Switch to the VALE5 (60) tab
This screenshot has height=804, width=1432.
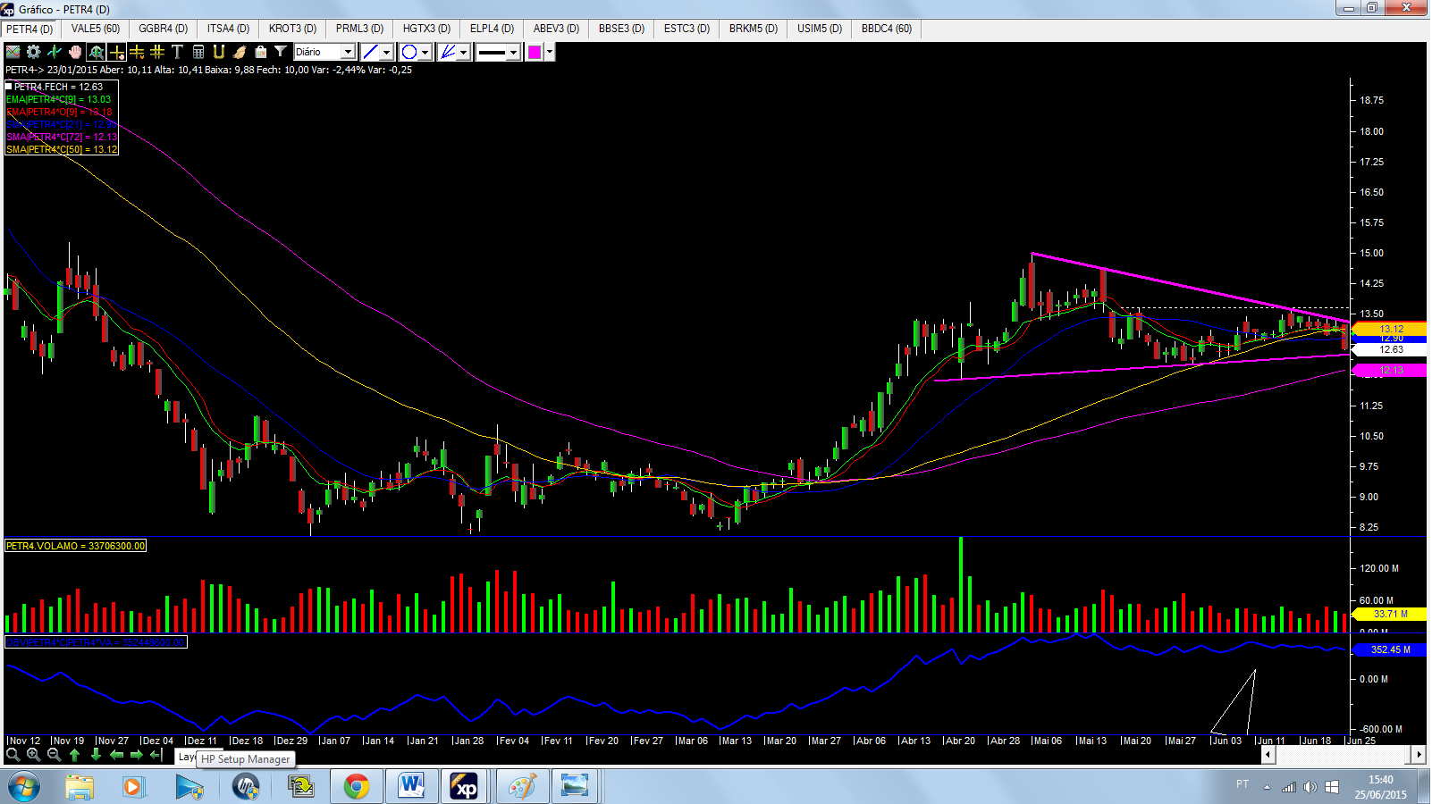(x=96, y=29)
